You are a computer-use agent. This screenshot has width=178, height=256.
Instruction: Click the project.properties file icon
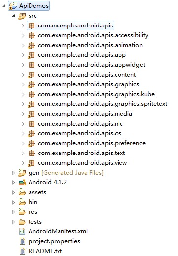(x=22, y=241)
